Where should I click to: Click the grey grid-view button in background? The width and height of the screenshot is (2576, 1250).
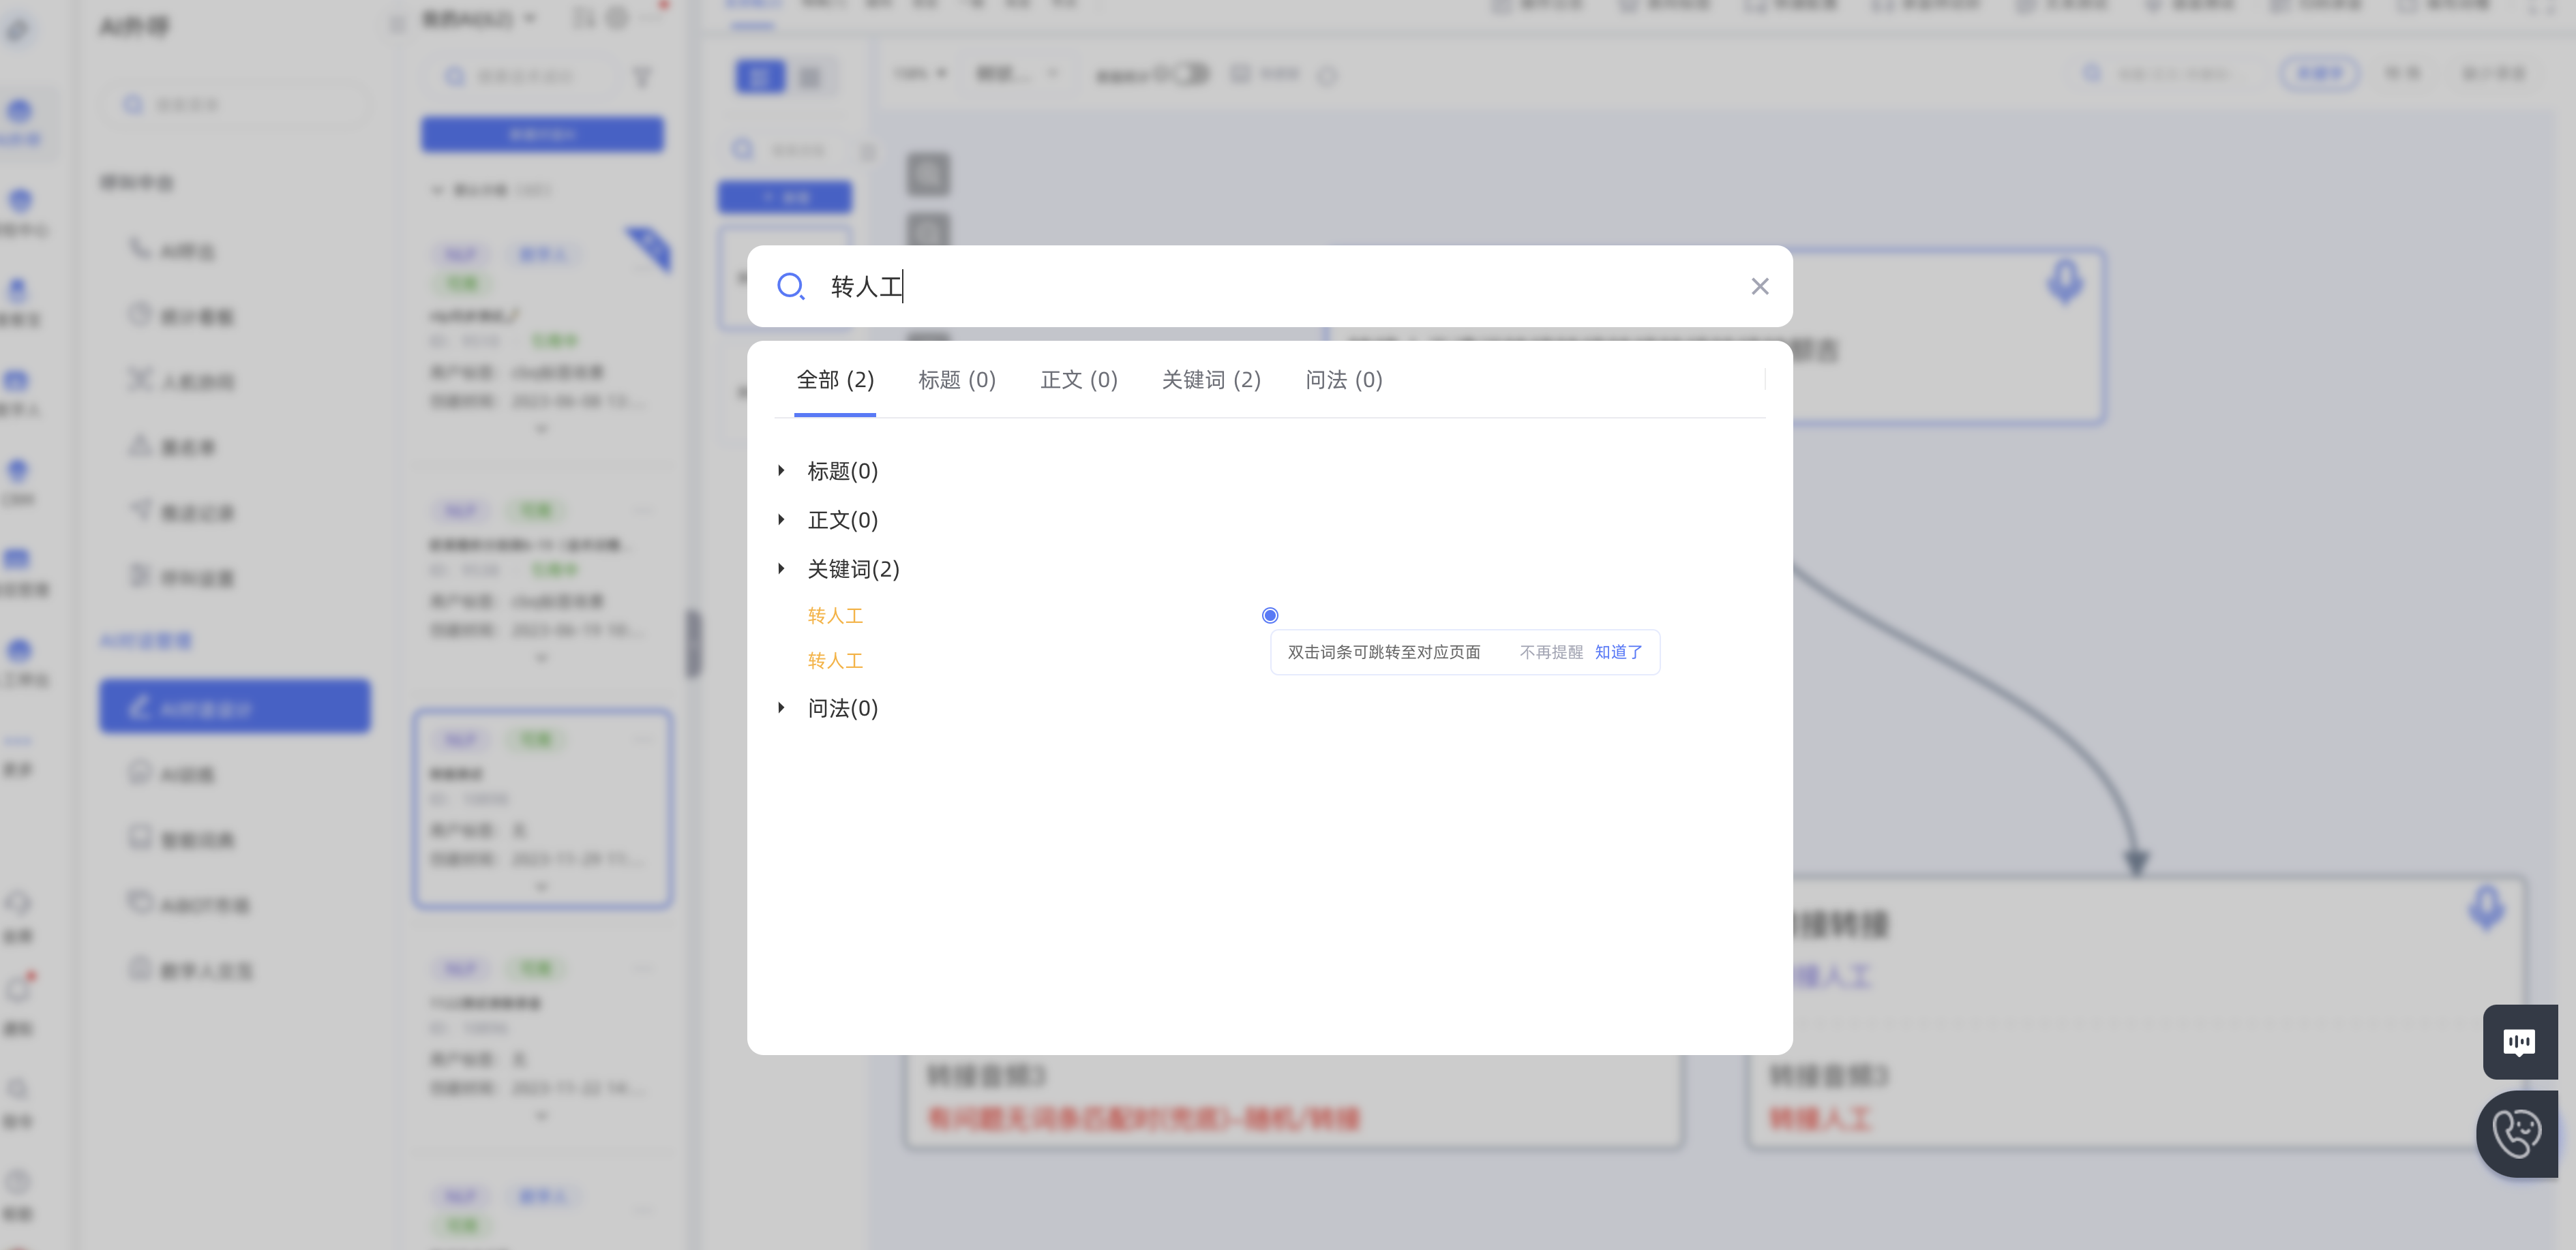coord(811,76)
